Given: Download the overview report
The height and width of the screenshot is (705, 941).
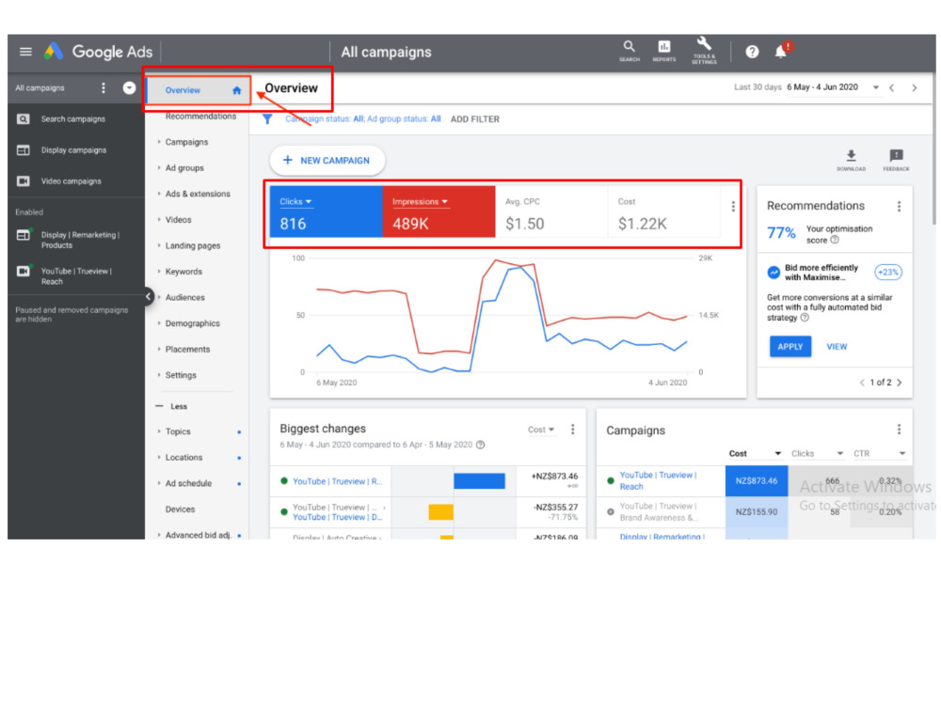Looking at the screenshot, I should coord(851,160).
